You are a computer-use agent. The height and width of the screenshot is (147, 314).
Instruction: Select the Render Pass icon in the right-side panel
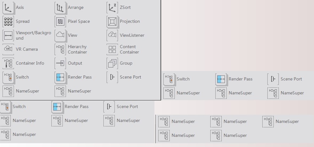tap(221, 79)
